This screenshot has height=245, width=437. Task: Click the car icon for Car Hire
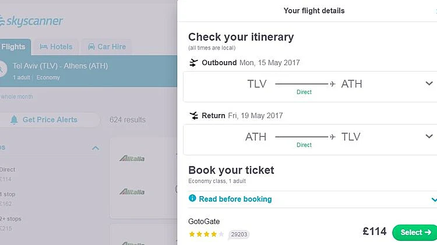click(x=91, y=47)
